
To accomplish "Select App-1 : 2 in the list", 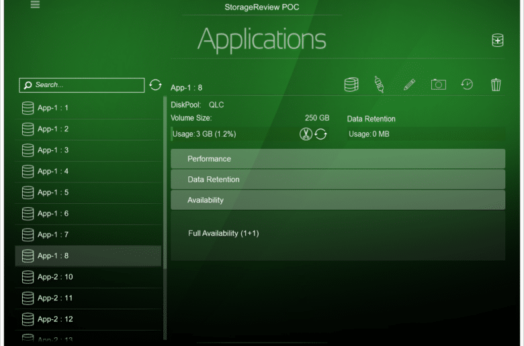I will pos(88,129).
